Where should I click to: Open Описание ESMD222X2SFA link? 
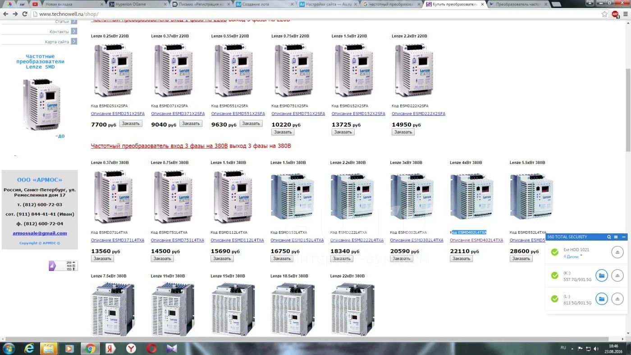418,114
